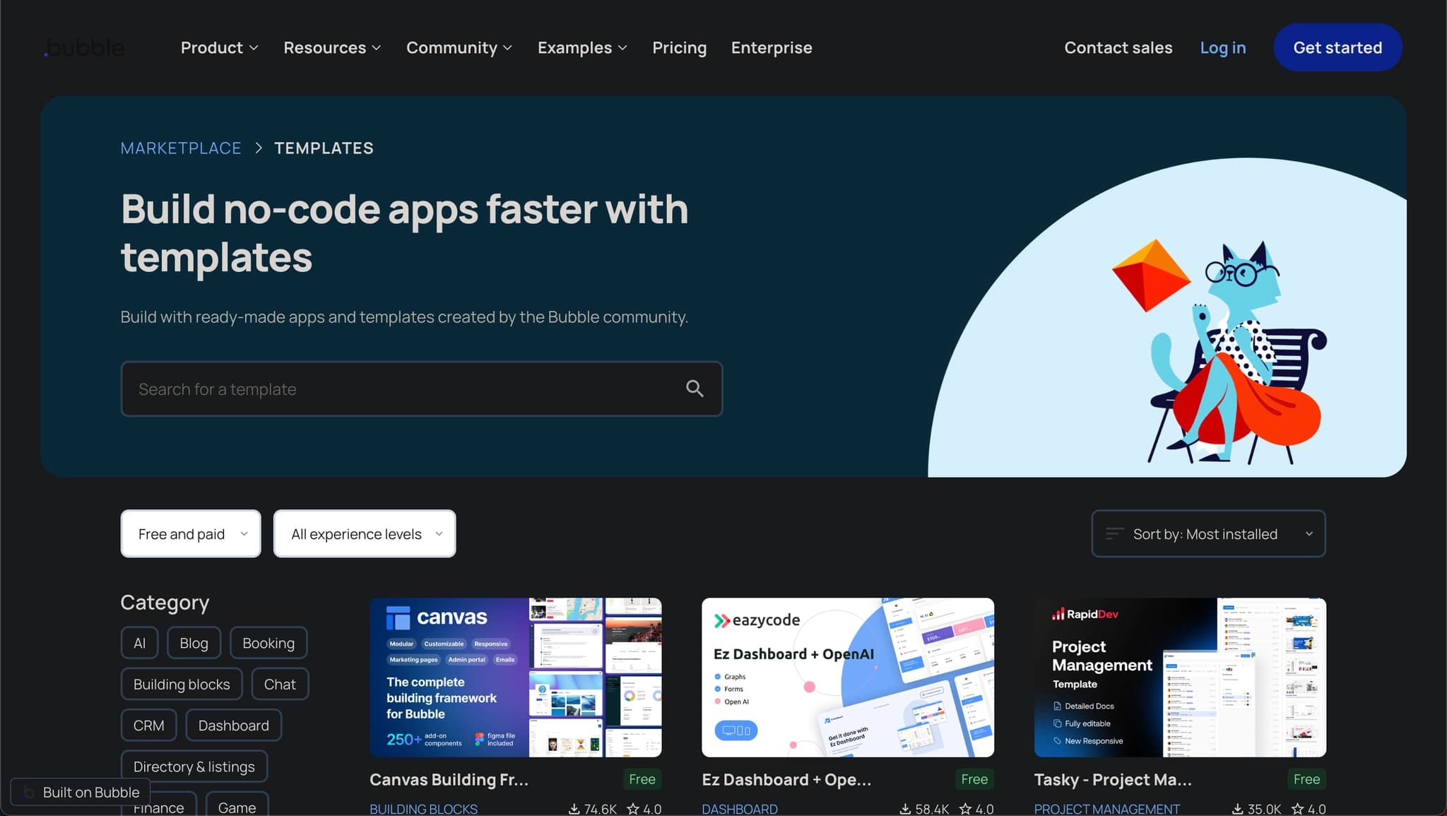Toggle the AI category filter

click(x=139, y=643)
